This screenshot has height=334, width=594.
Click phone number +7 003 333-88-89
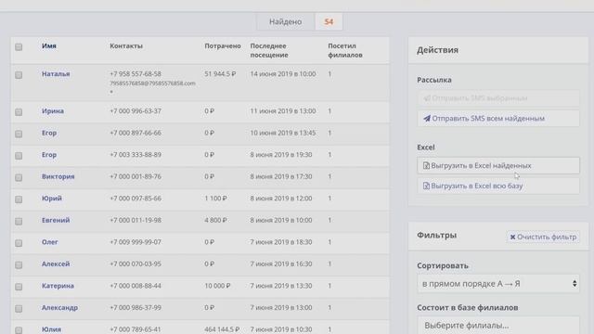coord(136,155)
